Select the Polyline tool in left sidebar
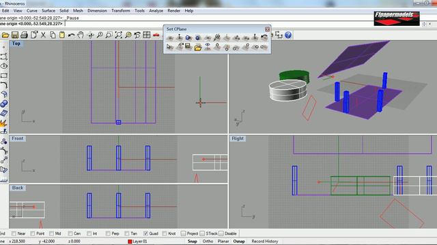This screenshot has width=437, height=245. pyautogui.click(x=4, y=56)
